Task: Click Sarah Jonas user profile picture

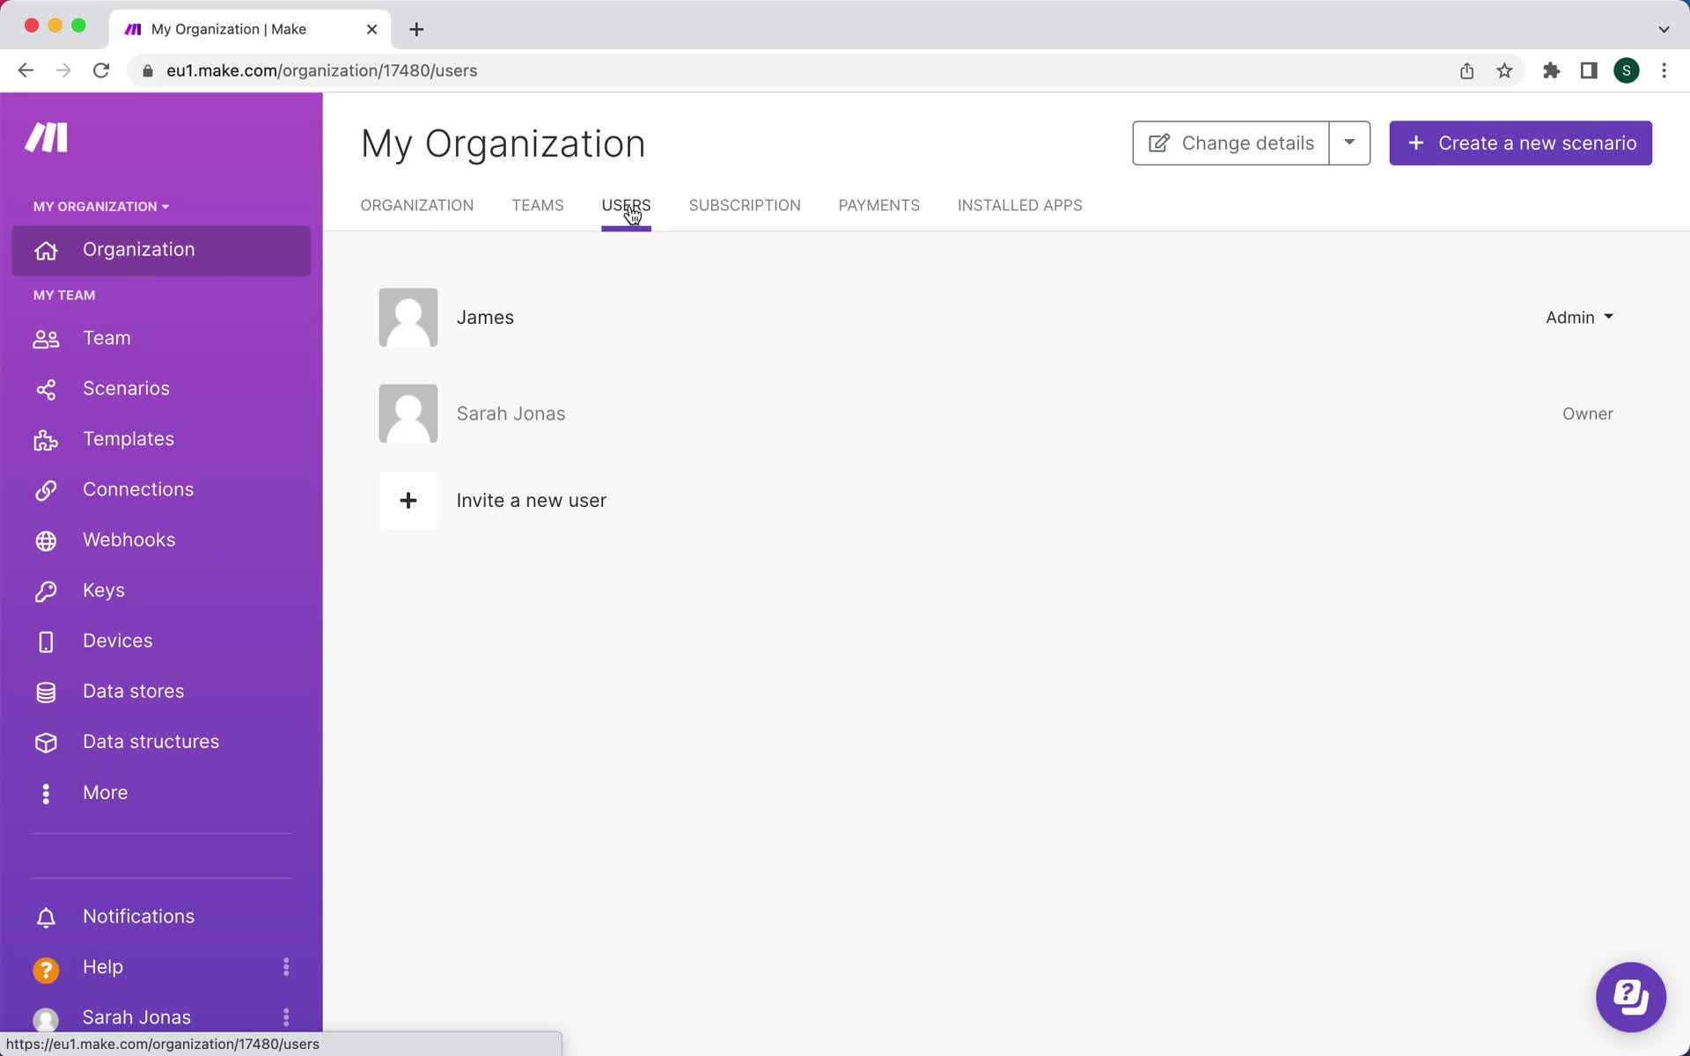Action: [408, 414]
